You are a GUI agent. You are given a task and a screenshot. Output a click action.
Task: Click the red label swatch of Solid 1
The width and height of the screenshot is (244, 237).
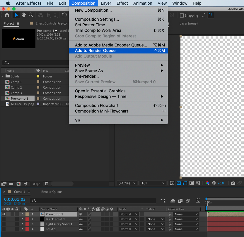pyautogui.click(x=27, y=229)
